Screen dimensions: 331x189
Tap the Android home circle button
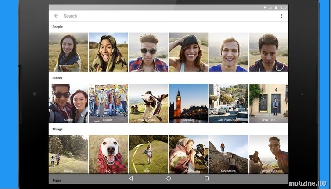pos(169,178)
